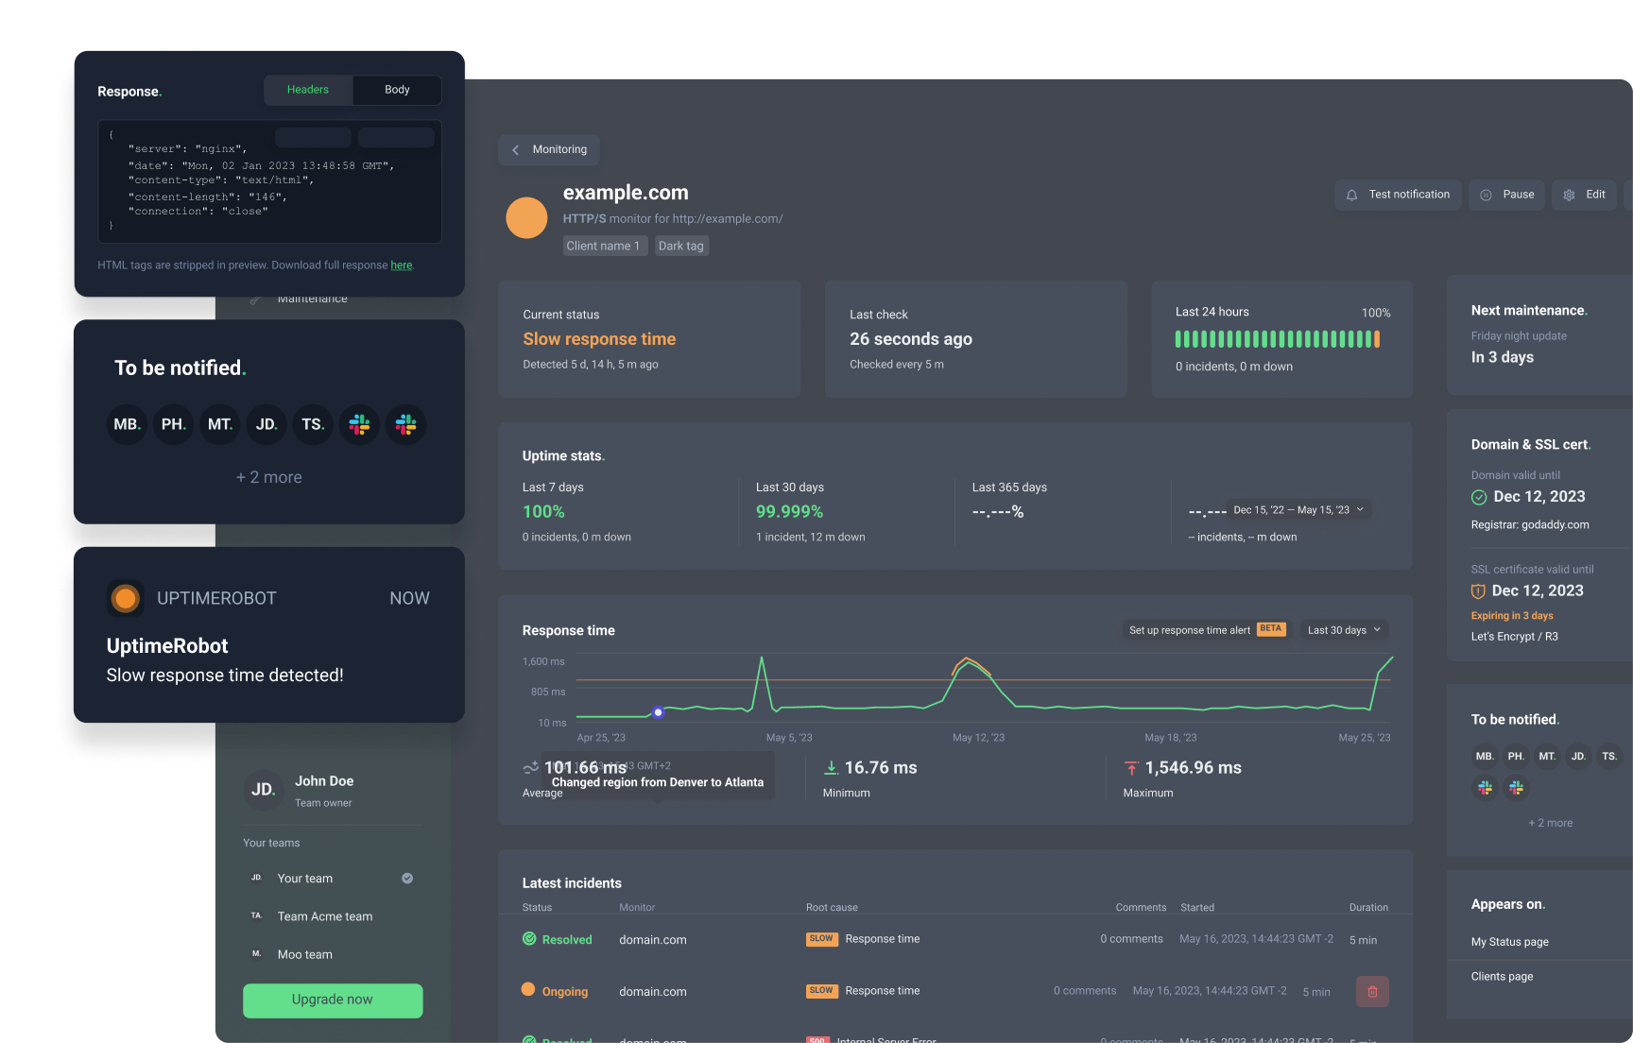The width and height of the screenshot is (1633, 1043).
Task: Switch to the Headers tab
Action: point(308,90)
